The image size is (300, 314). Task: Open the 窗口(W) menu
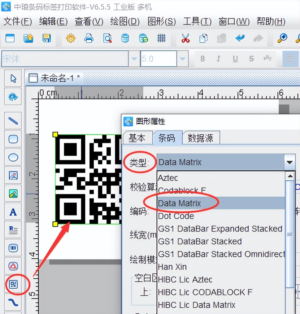(x=234, y=21)
